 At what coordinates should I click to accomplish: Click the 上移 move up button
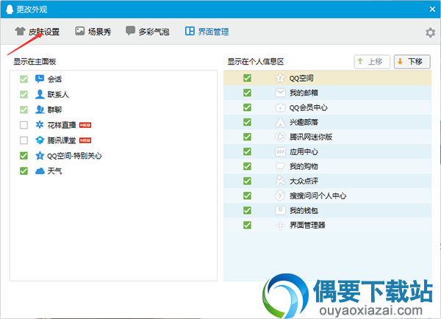coord(372,62)
